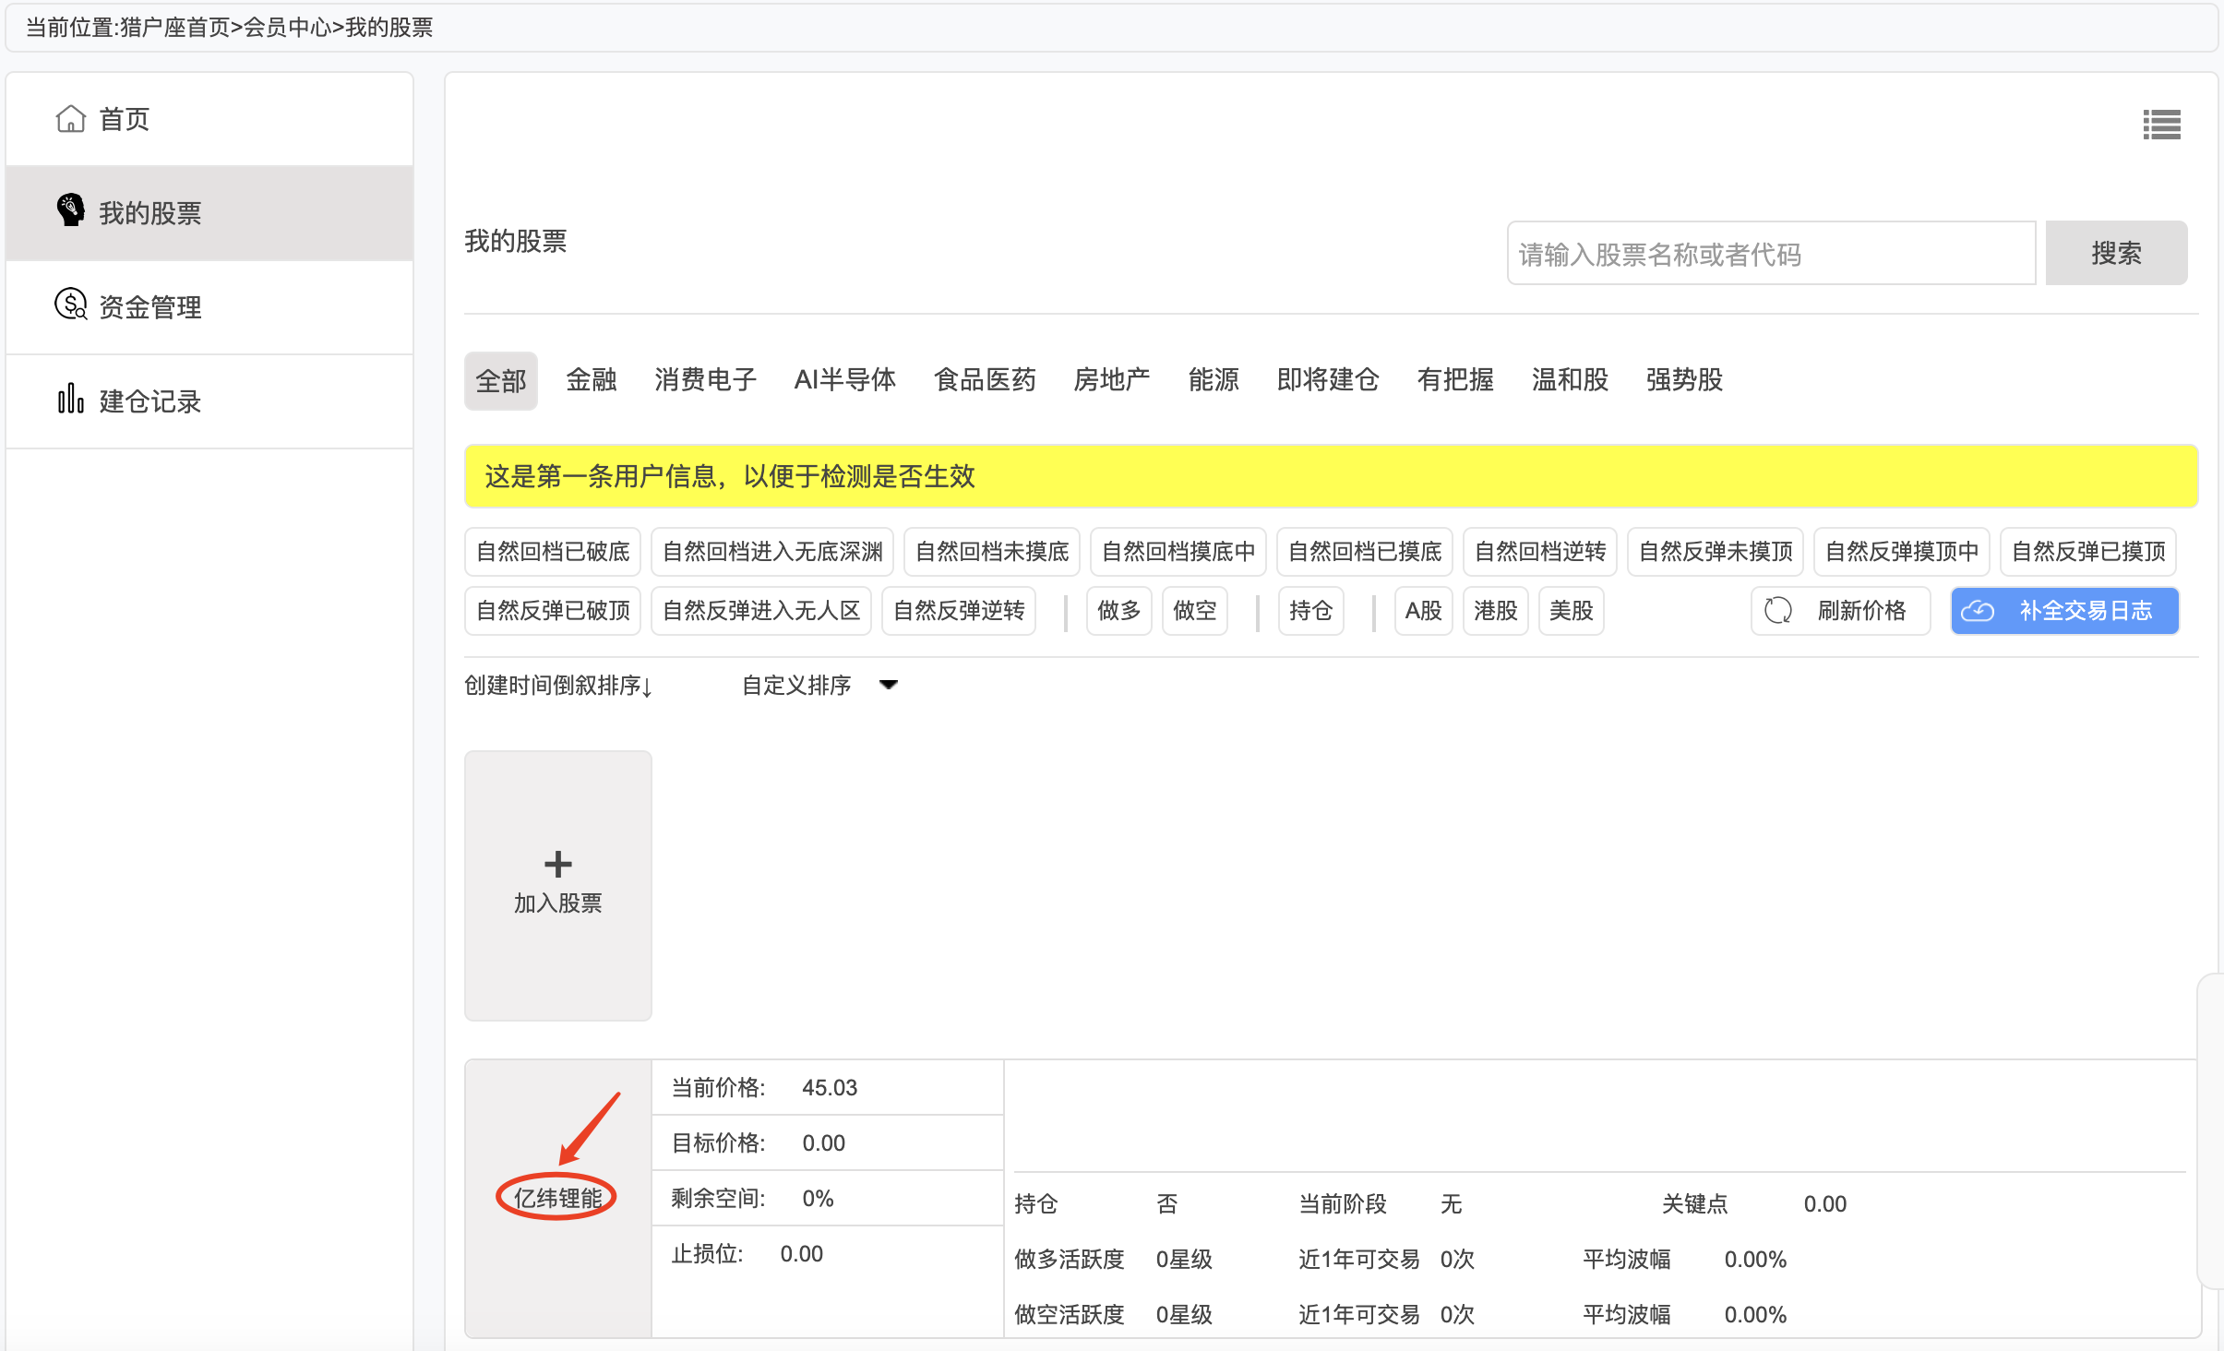Toggle the 持仓 filter tag

pos(1311,611)
